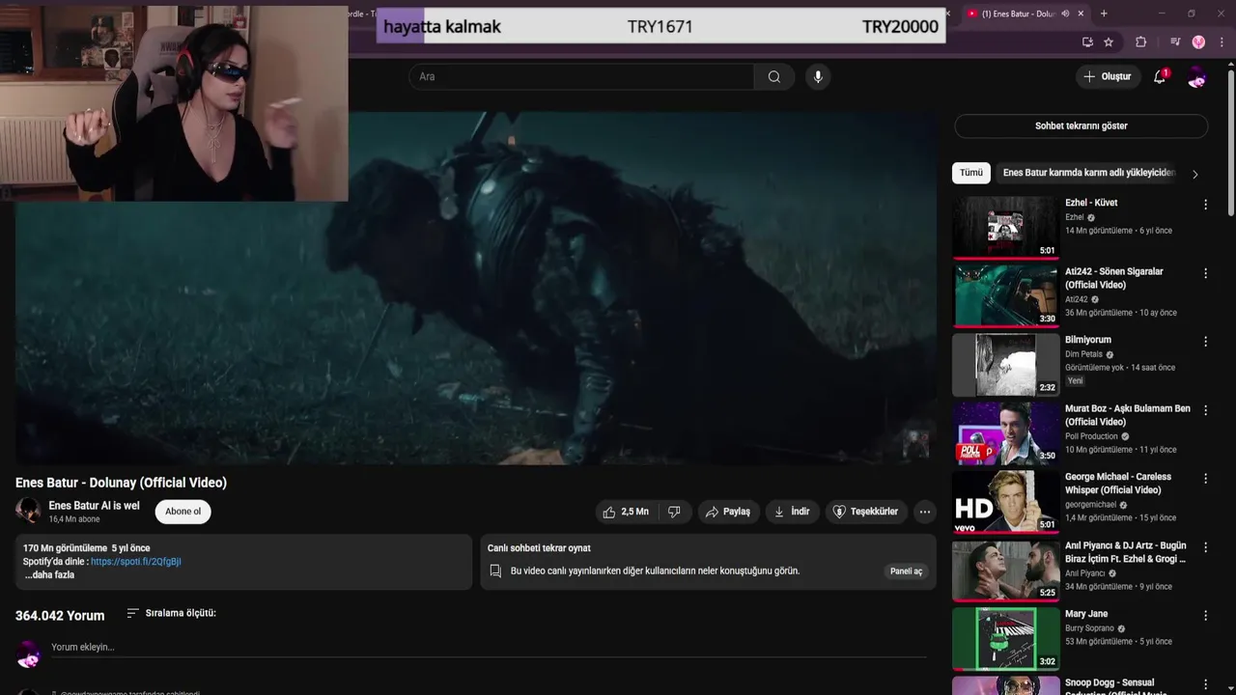Select Enes Batur uploader filter chip
The image size is (1236, 695).
1088,173
